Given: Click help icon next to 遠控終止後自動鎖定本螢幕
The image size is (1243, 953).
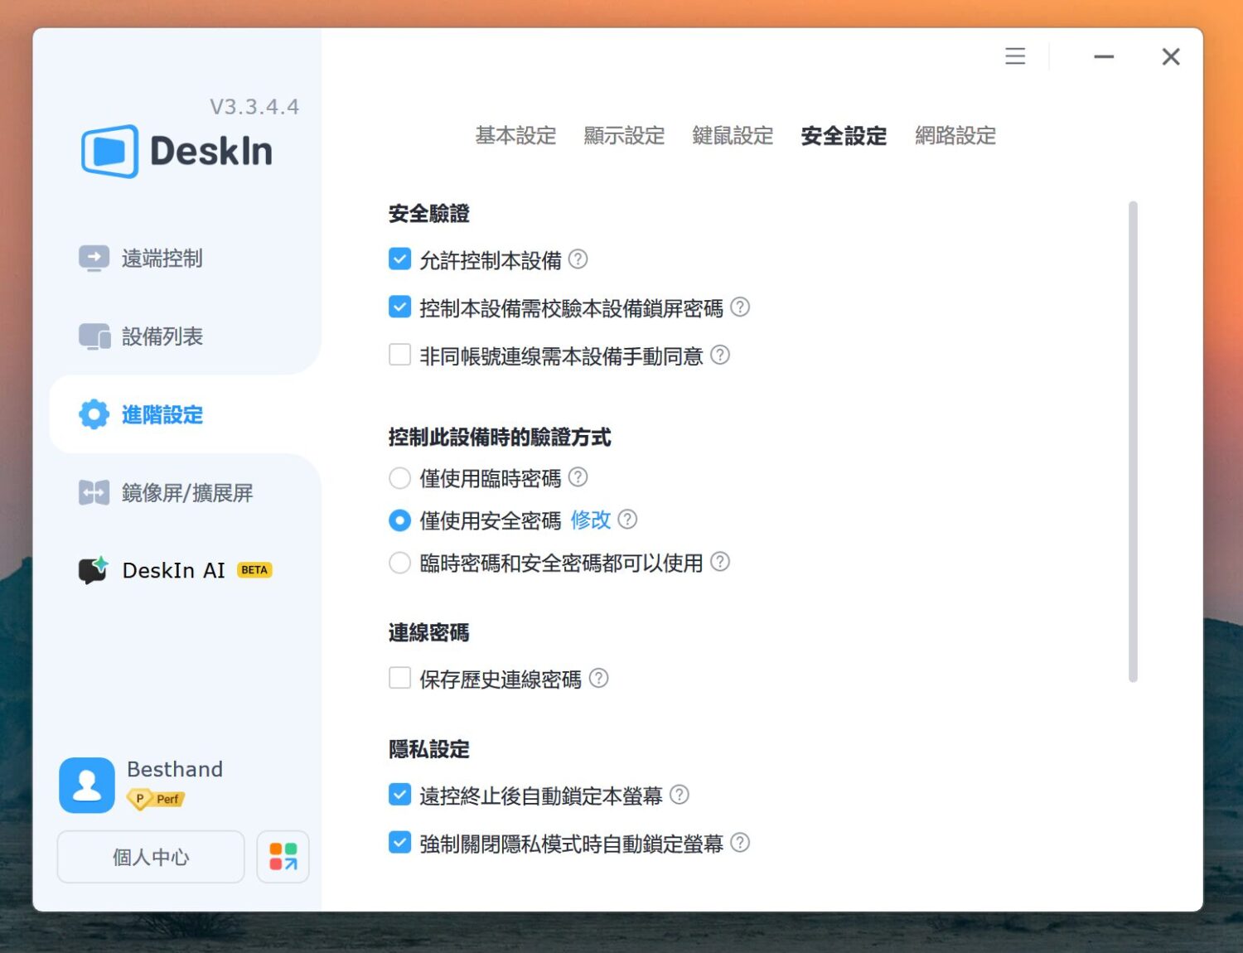Looking at the screenshot, I should 680,795.
